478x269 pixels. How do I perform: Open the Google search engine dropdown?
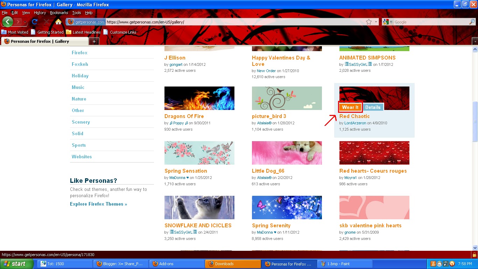(388, 22)
